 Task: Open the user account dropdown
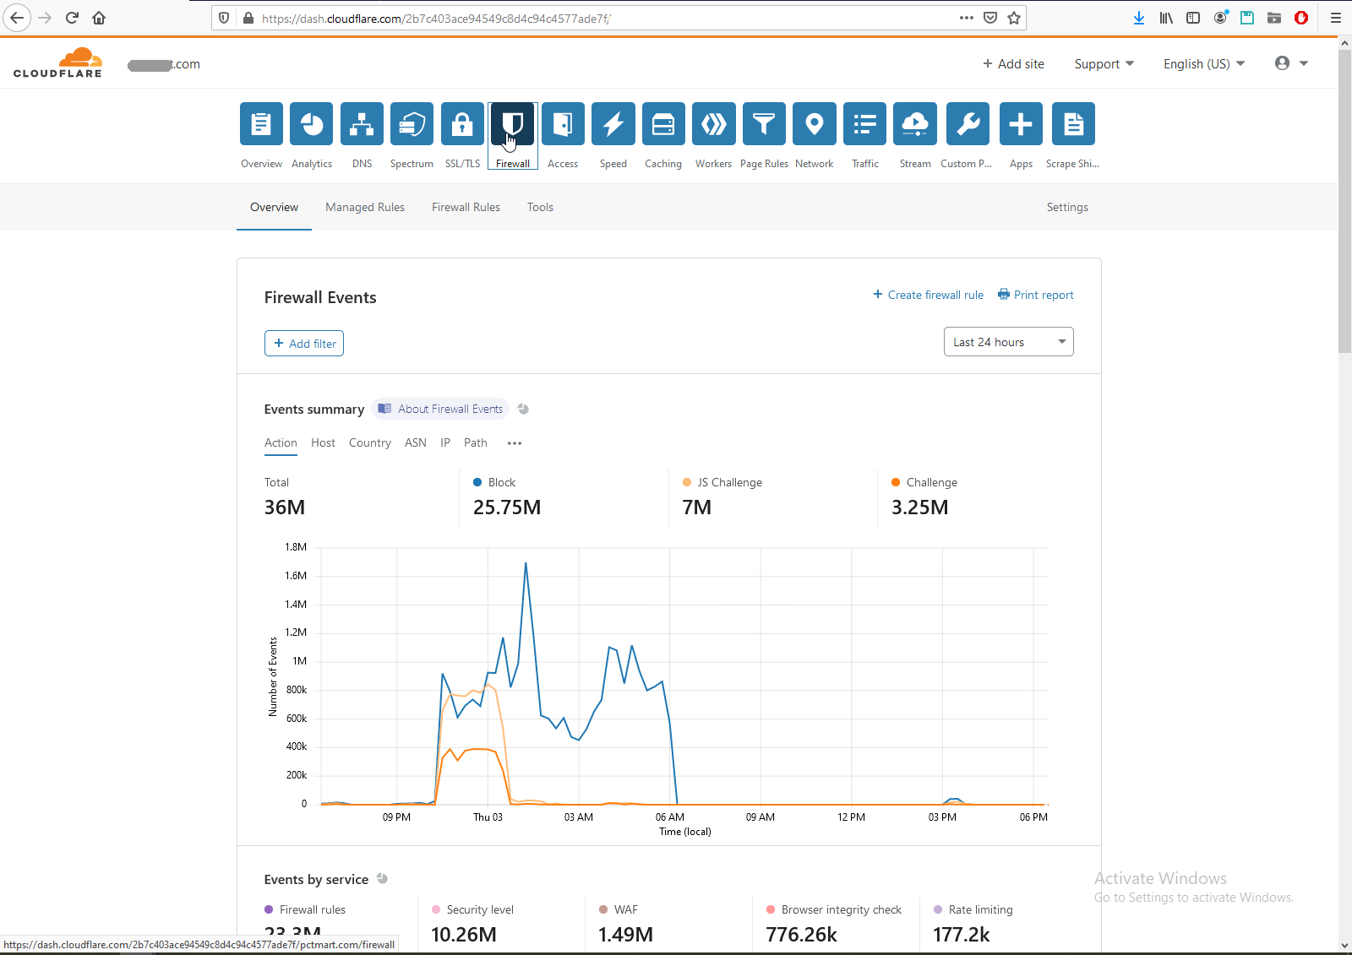(x=1291, y=63)
